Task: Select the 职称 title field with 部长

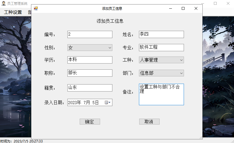Action: coord(90,73)
